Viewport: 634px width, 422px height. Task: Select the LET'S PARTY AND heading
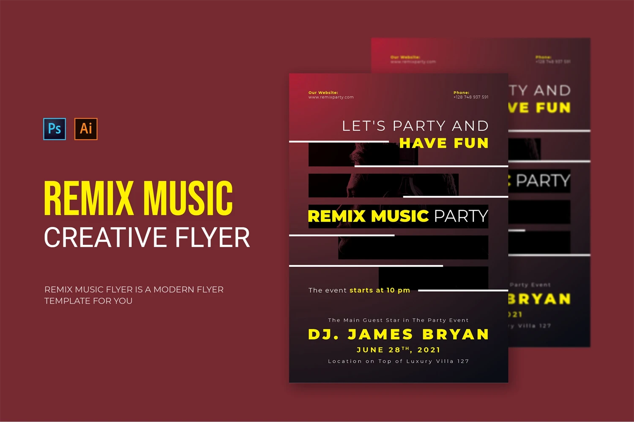[x=415, y=126]
